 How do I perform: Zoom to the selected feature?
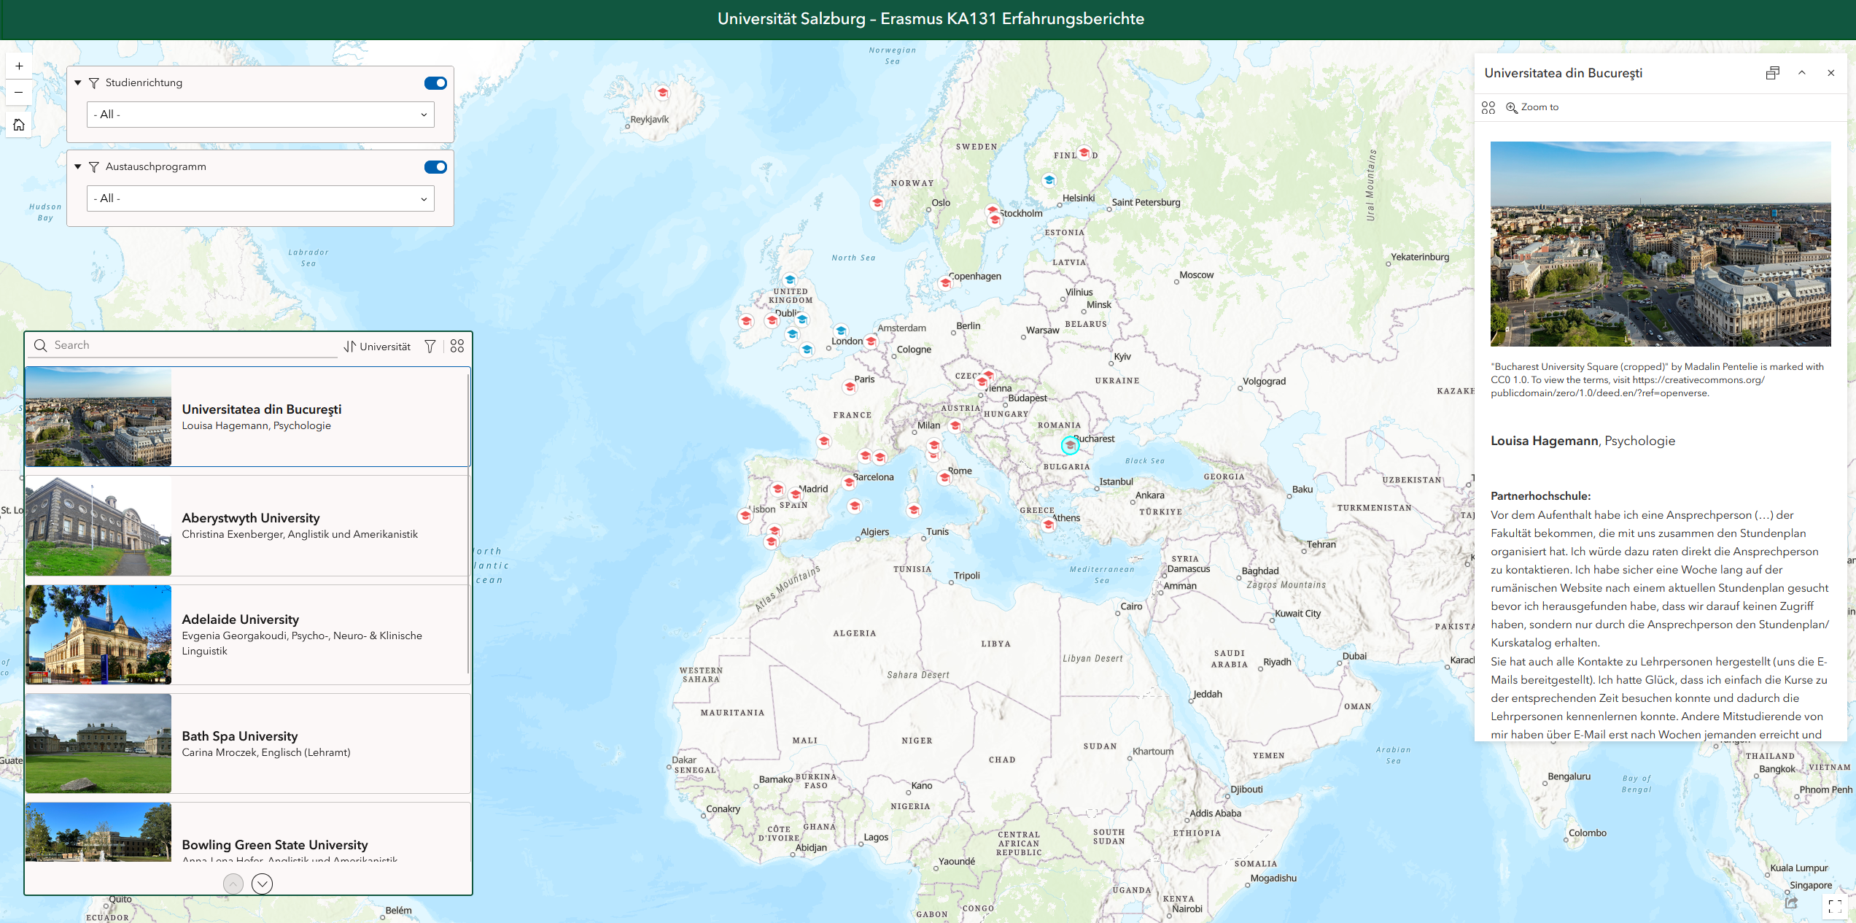coord(1532,107)
